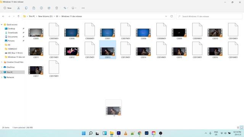Click the Rename icon in toolbar
Viewport: 244px width, 137px height.
(42, 8)
